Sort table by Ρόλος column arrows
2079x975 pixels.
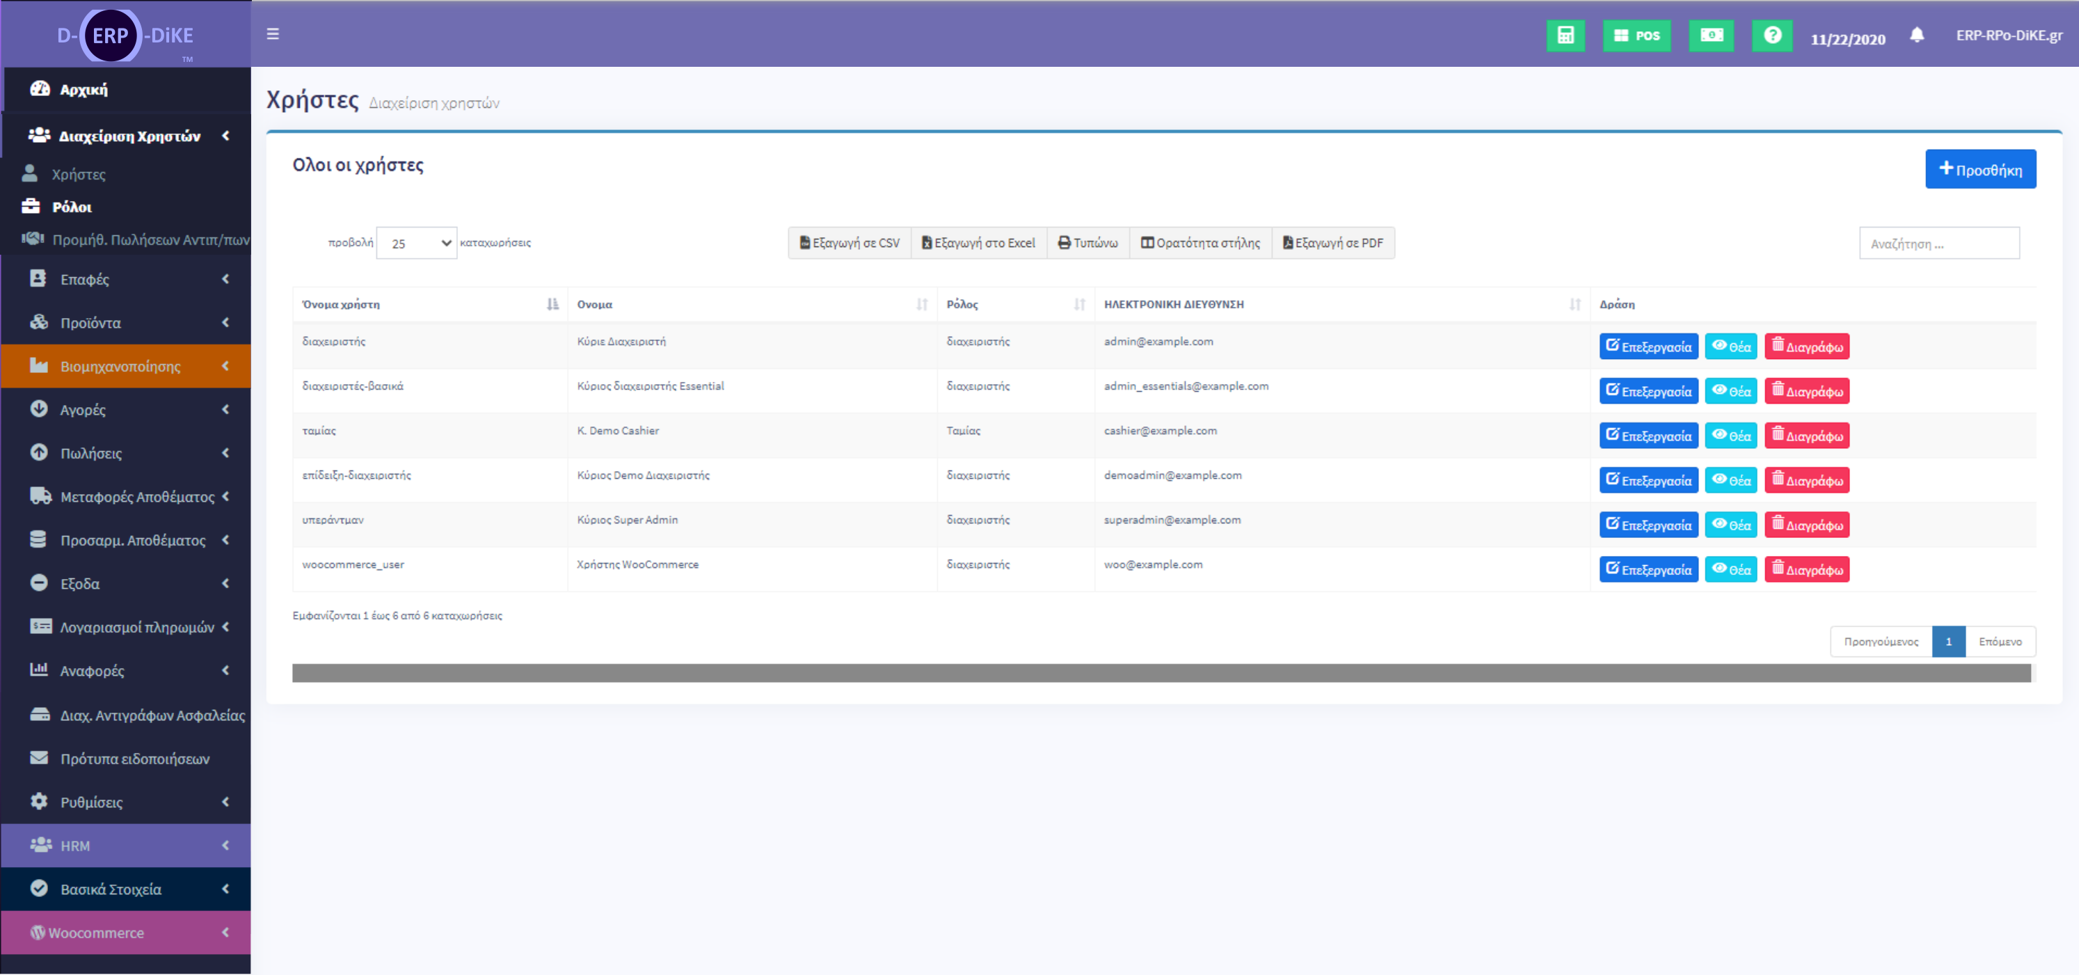[x=1079, y=304]
